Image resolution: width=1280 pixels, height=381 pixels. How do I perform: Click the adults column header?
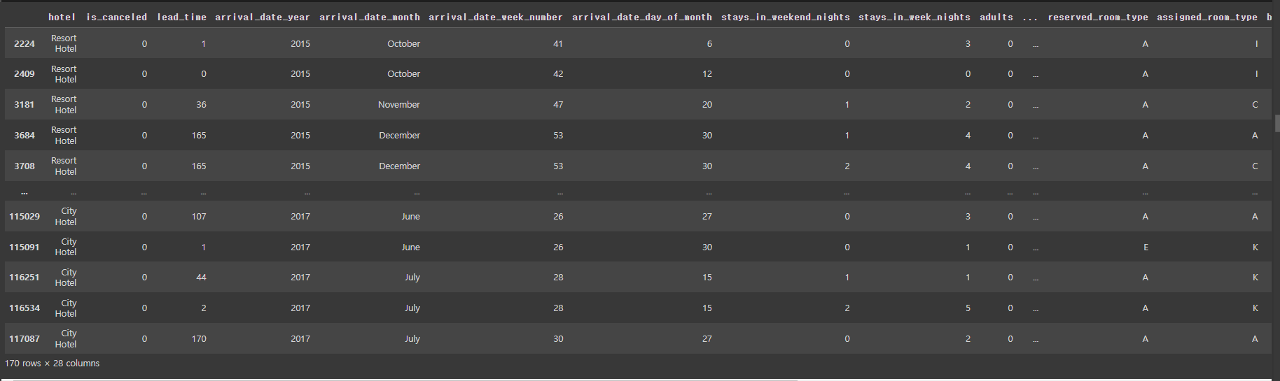click(996, 17)
